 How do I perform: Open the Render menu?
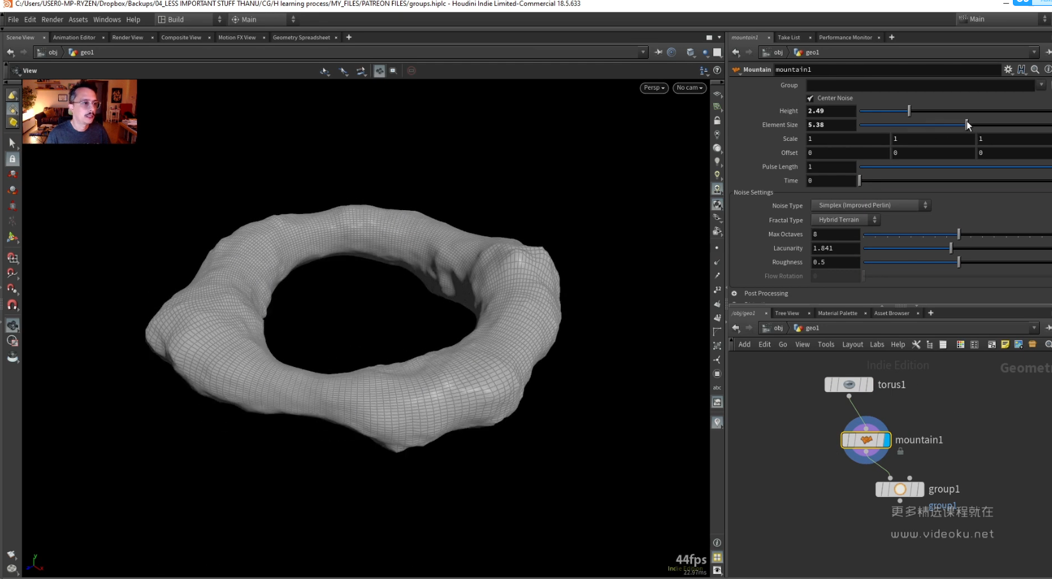[x=53, y=20]
